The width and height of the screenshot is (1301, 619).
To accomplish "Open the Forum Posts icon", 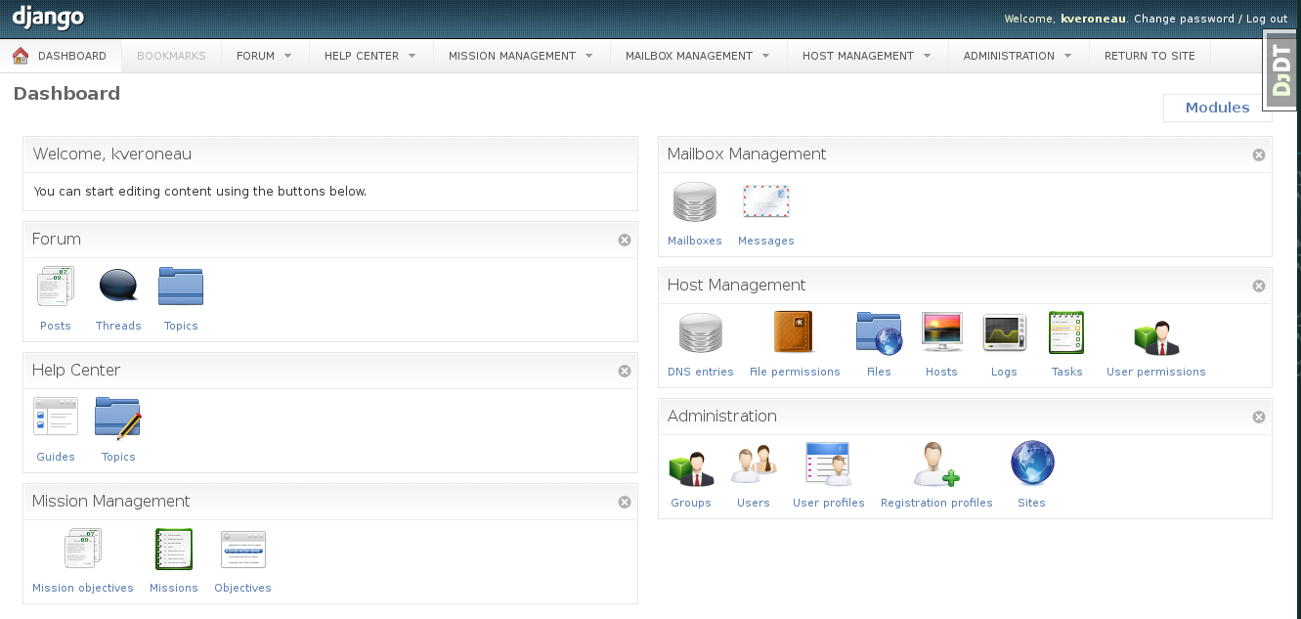I will coord(56,287).
